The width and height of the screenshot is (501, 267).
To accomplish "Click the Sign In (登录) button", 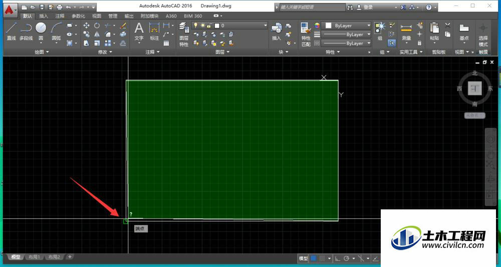I will point(365,7).
